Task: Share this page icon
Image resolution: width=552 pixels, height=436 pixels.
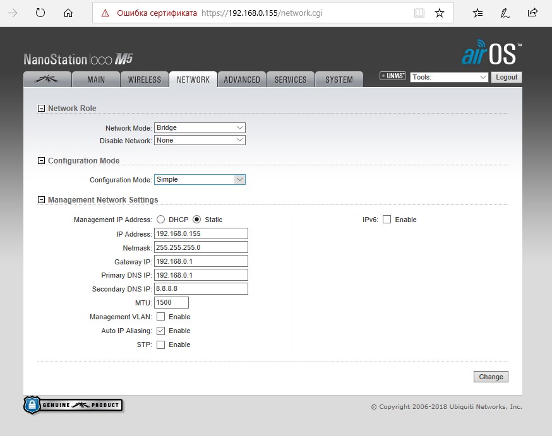Action: pos(532,13)
